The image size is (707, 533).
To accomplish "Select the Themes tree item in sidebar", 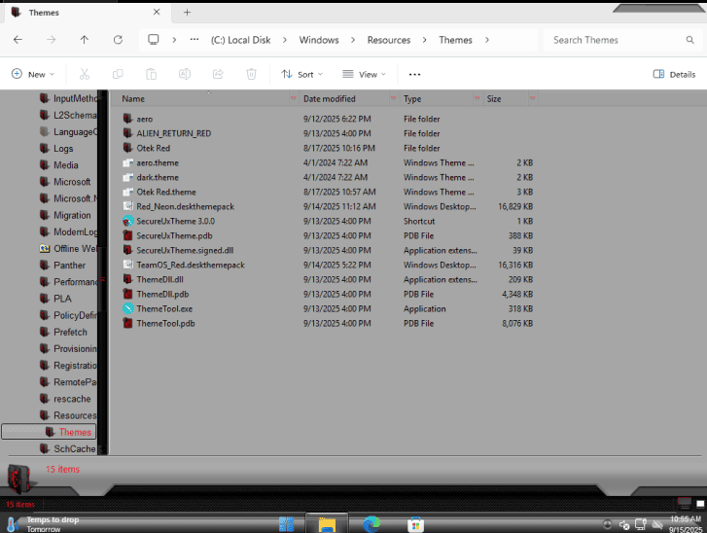I will (49, 432).
